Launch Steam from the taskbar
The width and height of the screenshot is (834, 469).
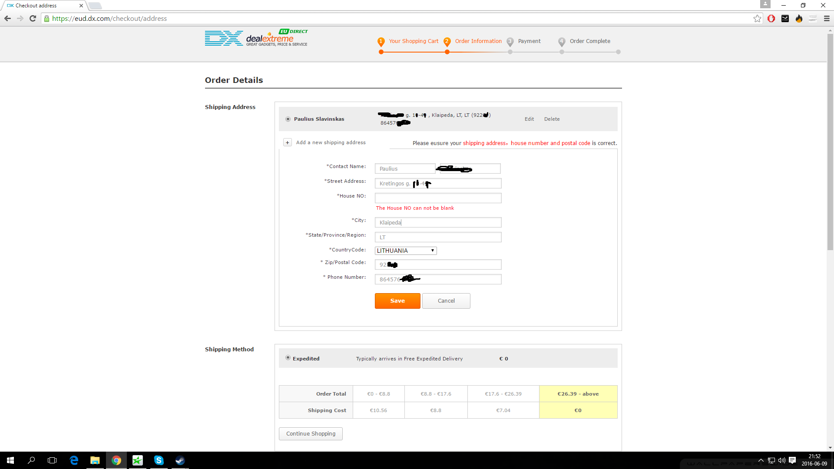pyautogui.click(x=180, y=460)
